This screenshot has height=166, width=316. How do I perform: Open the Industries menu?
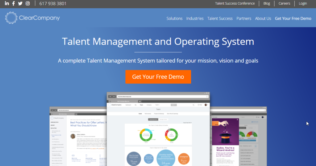195,18
